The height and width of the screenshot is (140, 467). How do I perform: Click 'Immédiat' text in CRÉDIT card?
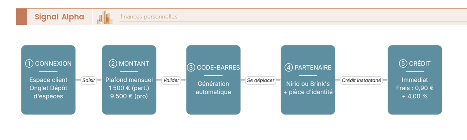click(415, 80)
